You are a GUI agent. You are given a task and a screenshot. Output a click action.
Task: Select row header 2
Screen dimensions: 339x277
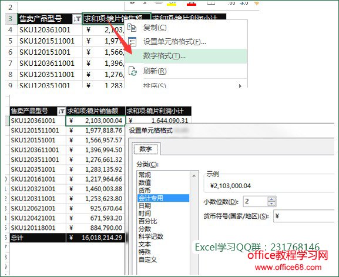tap(11, 8)
